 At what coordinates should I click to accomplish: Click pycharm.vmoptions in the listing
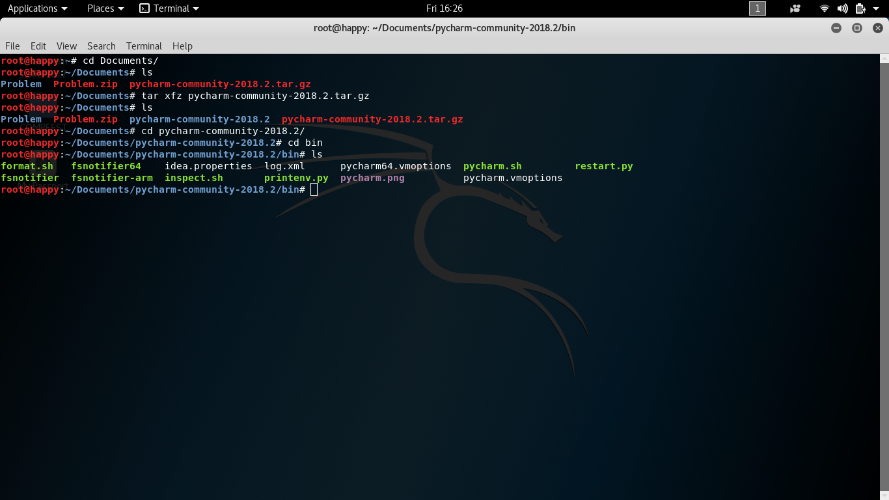513,178
